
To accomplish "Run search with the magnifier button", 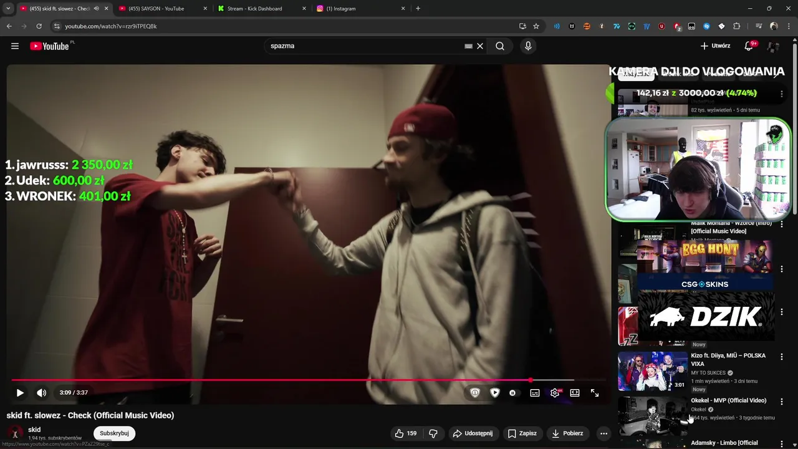I will click(x=500, y=46).
